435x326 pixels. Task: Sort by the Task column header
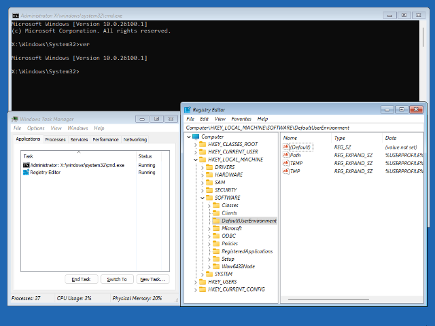pos(79,156)
